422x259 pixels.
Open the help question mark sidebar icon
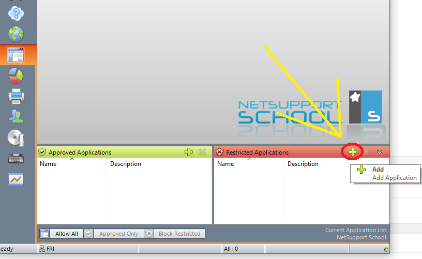16,13
